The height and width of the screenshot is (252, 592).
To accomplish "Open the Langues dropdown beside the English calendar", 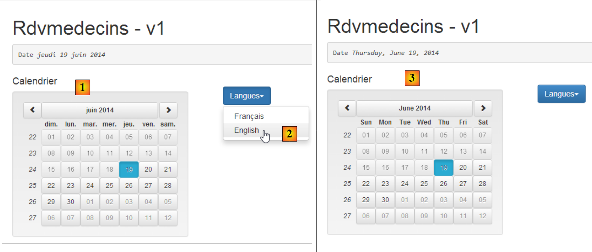I will tap(561, 94).
